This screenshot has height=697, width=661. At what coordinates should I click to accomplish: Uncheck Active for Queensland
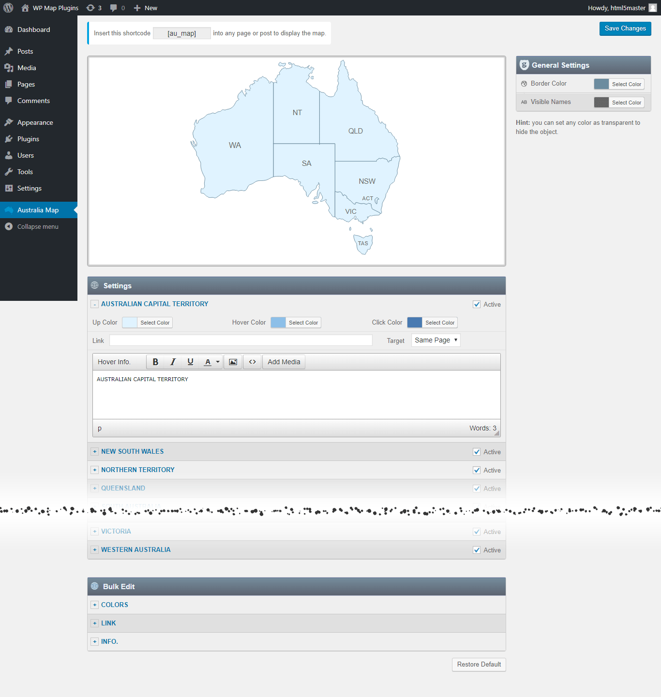tap(477, 489)
